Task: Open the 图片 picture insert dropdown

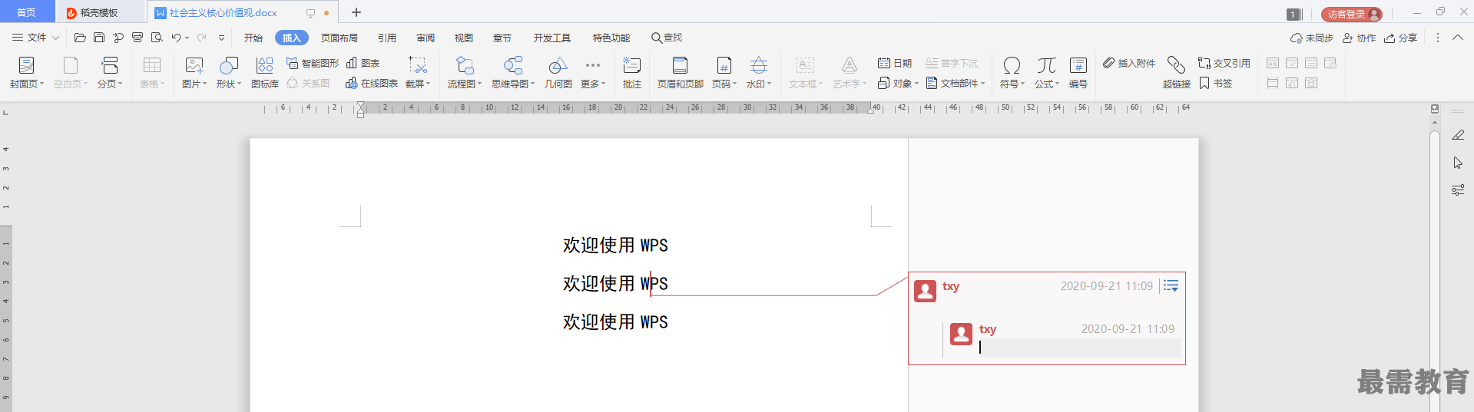Action: (194, 73)
